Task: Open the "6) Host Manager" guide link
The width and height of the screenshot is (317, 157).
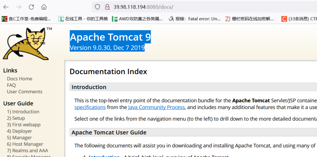Action: (25, 144)
